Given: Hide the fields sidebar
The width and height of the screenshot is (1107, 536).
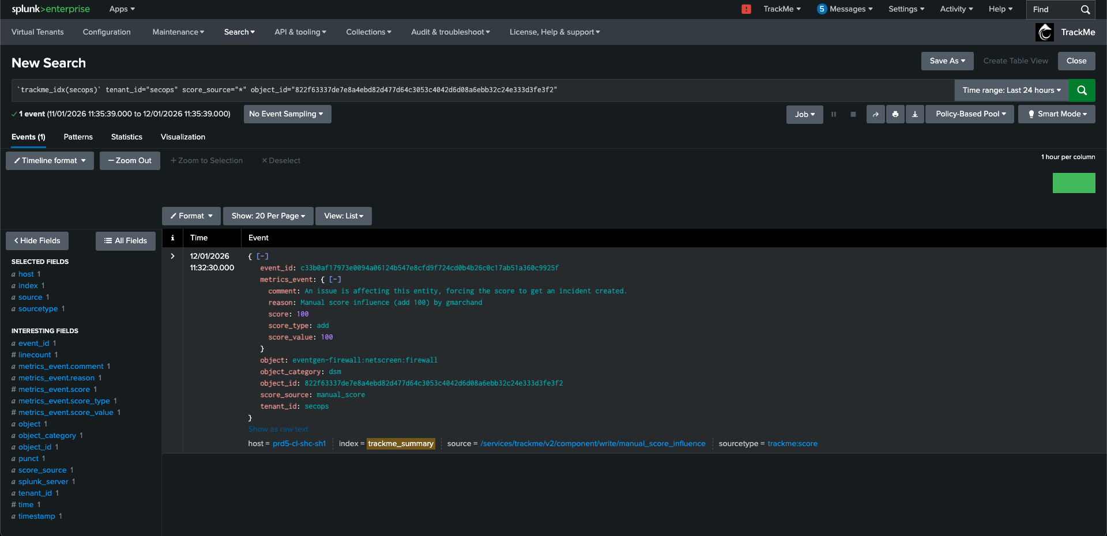Looking at the screenshot, I should 37,241.
